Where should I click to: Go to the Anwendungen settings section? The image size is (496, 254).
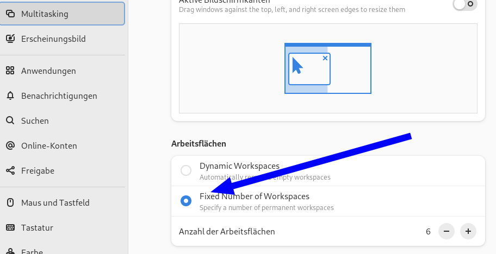[48, 71]
